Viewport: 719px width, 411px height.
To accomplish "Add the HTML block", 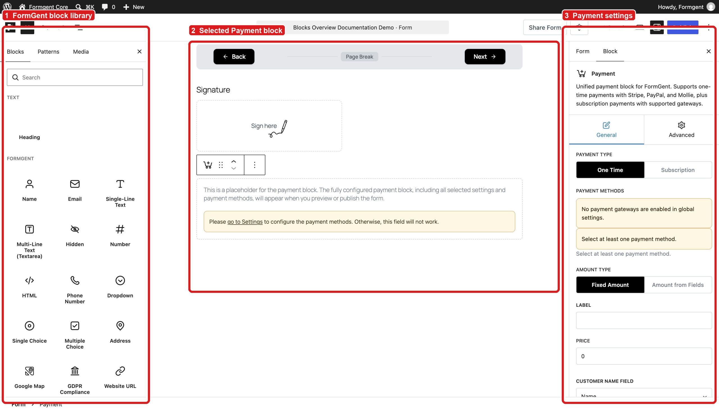I will coord(29,287).
